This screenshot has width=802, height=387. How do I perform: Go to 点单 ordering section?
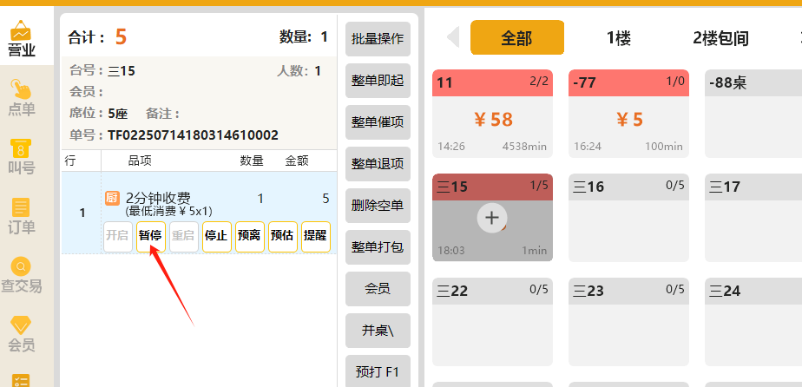pyautogui.click(x=22, y=97)
